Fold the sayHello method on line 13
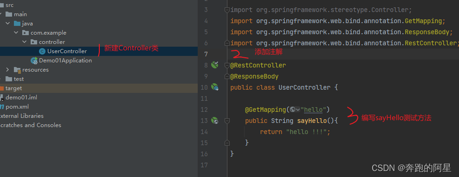This screenshot has width=459, height=177. [x=227, y=121]
